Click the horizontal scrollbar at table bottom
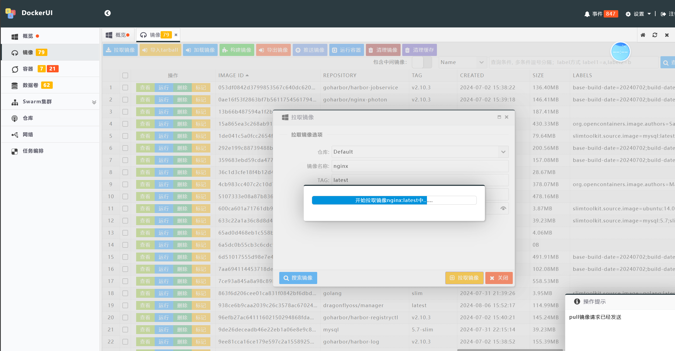The width and height of the screenshot is (675, 351). click(x=510, y=350)
